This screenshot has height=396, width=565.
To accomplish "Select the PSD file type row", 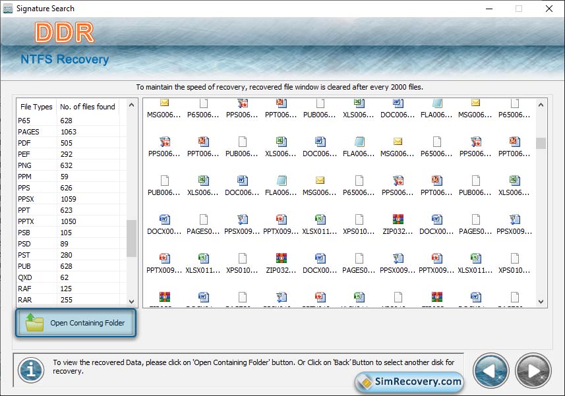I will click(x=72, y=244).
